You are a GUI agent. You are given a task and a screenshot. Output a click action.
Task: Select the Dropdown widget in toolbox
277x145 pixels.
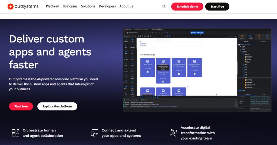(126, 82)
